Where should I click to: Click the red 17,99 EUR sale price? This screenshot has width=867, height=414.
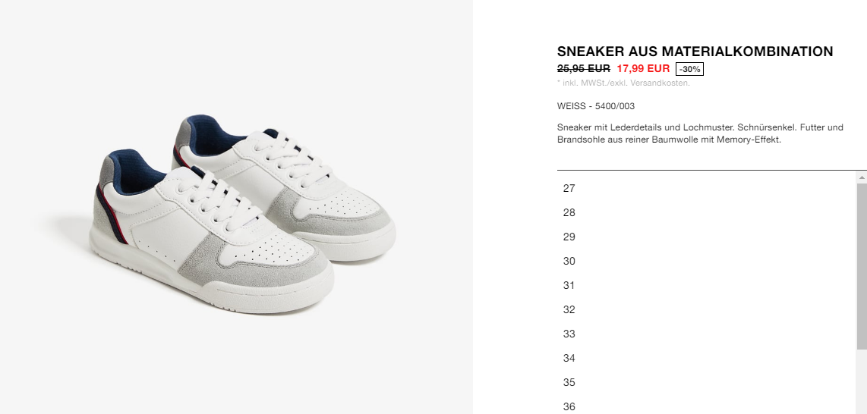coord(643,68)
